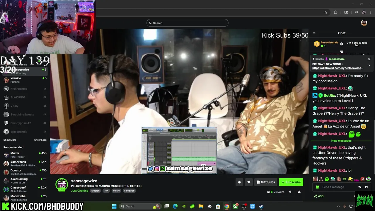375x211 pixels.
Task: Open BustyNaturals leaderboard entry
Action: [326, 44]
